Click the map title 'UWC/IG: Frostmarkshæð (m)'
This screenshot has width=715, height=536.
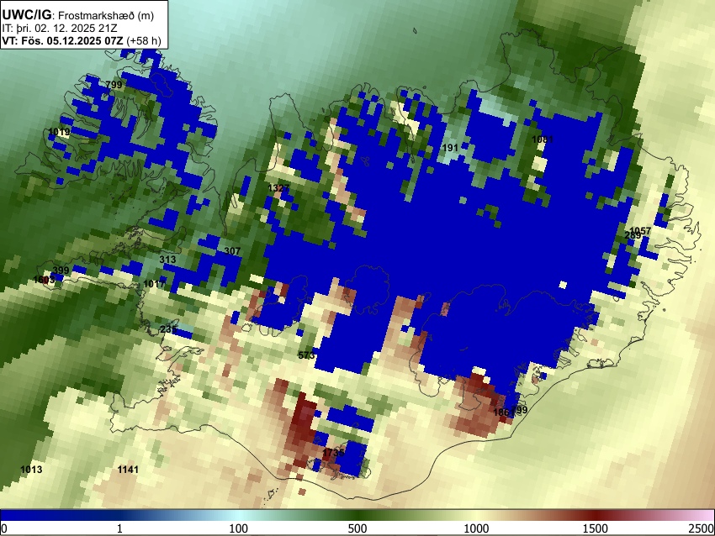(78, 15)
